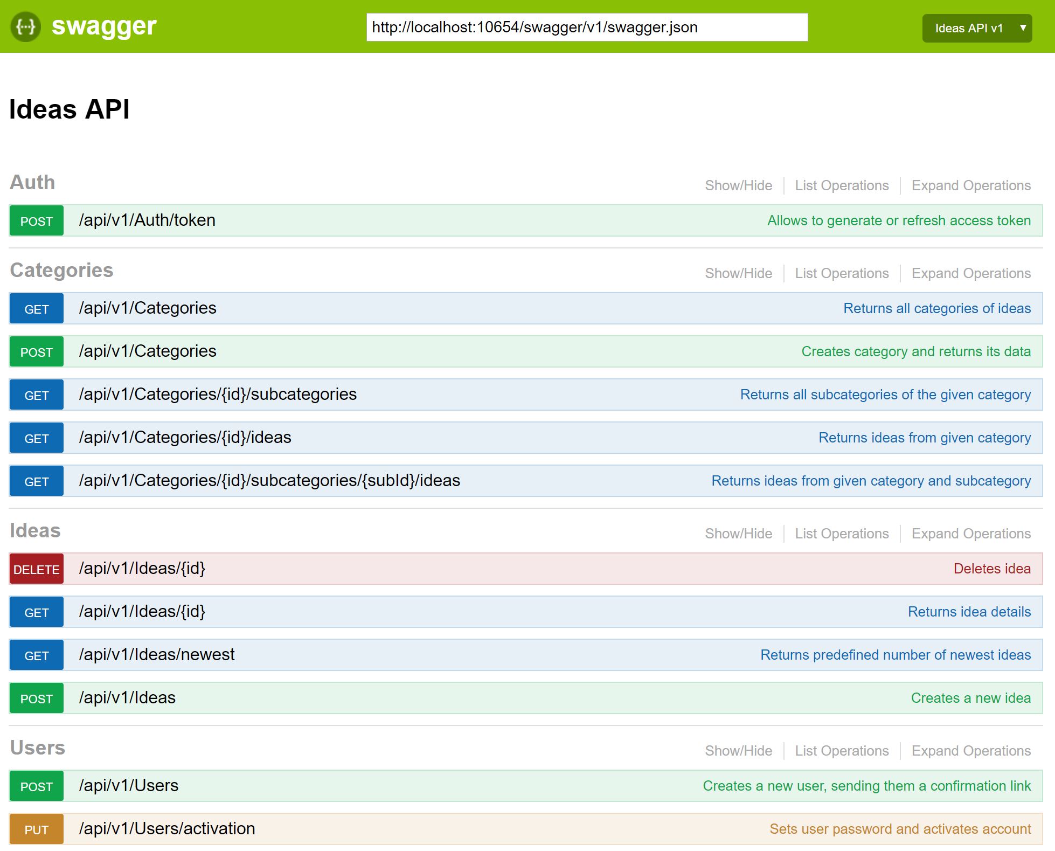Toggle Show/Hide for Users section

(738, 751)
